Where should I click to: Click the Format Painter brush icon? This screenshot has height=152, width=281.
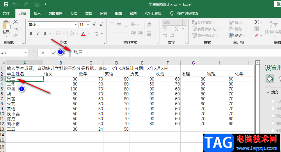tap(16, 35)
